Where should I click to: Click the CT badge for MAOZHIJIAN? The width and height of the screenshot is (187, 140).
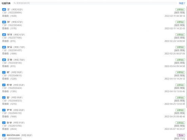[x=4, y=135]
